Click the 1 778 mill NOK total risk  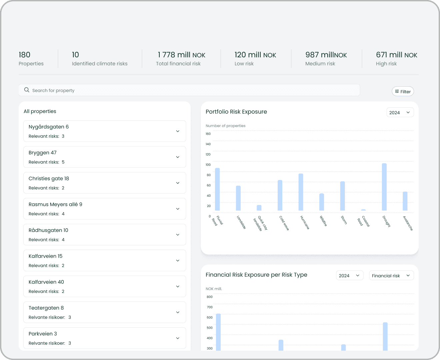point(181,59)
